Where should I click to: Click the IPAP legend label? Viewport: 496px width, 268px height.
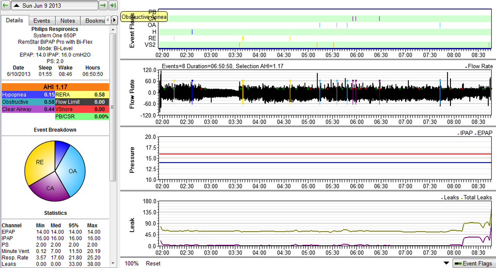466,133
